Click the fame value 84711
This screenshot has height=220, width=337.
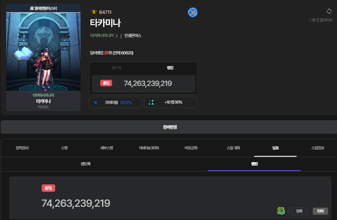pyautogui.click(x=105, y=12)
